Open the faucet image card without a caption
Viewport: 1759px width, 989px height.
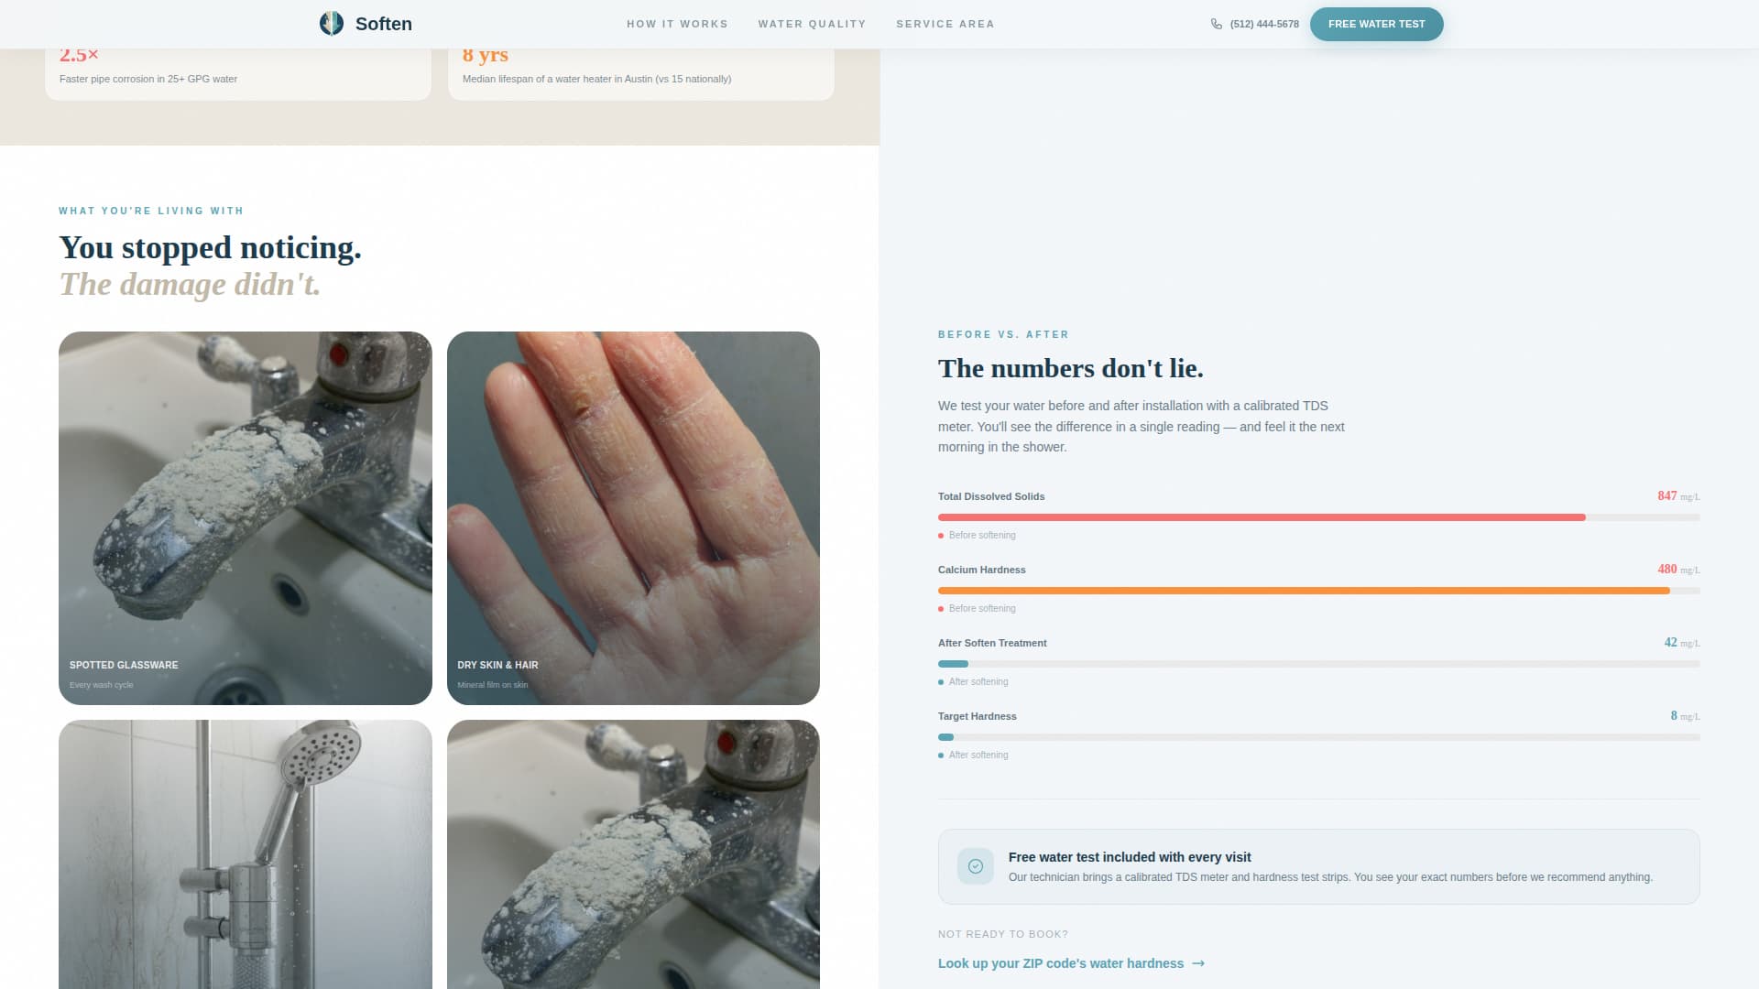click(633, 854)
